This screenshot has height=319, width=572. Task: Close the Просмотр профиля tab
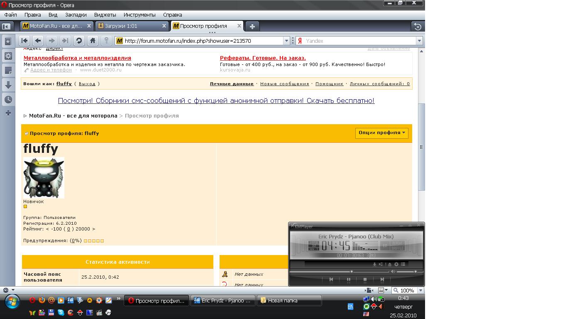click(239, 26)
